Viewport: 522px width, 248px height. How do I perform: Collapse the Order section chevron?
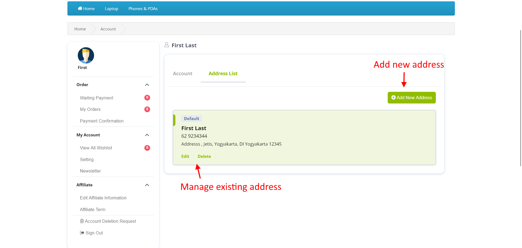pyautogui.click(x=147, y=85)
